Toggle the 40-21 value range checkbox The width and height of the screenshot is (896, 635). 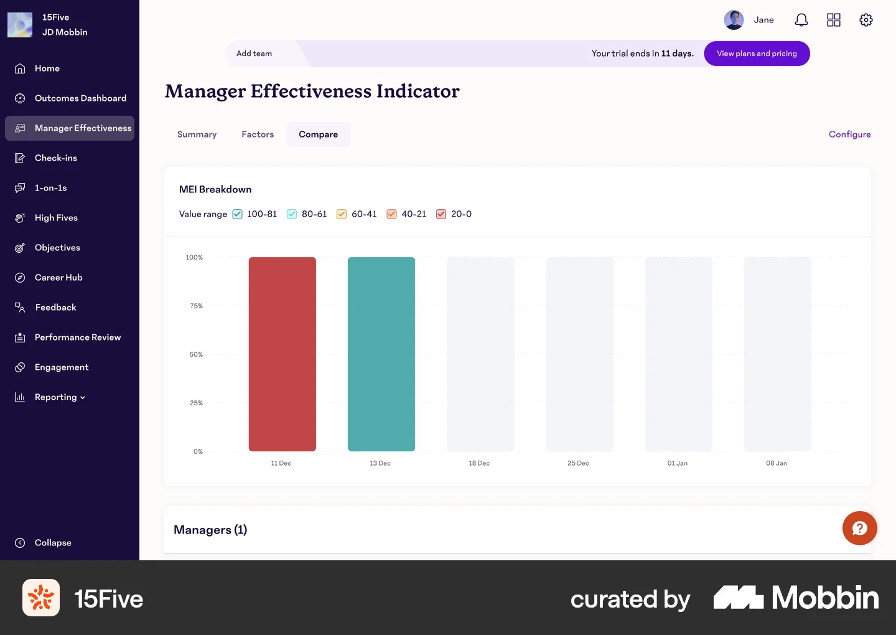(x=391, y=214)
